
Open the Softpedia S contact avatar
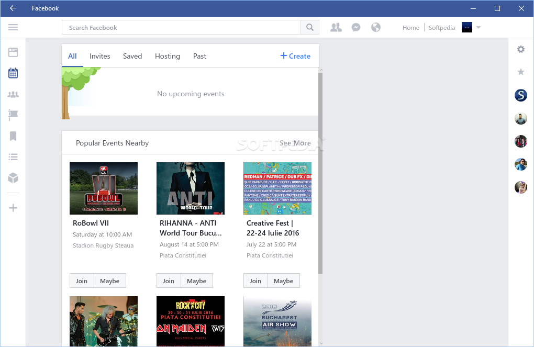(521, 95)
